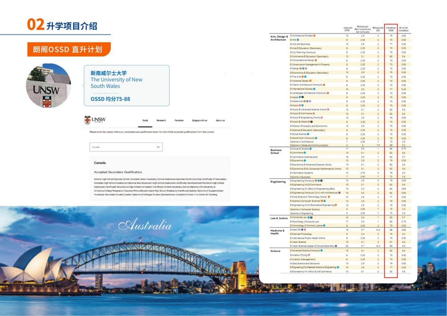Image resolution: width=447 pixels, height=316 pixels.
Task: Click the purple dot beside Master of Clinical Optometry
Action: (336, 246)
